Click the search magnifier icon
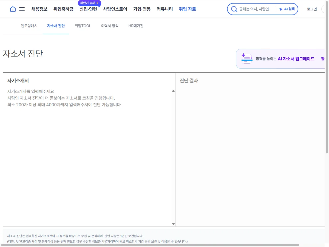 (234, 9)
